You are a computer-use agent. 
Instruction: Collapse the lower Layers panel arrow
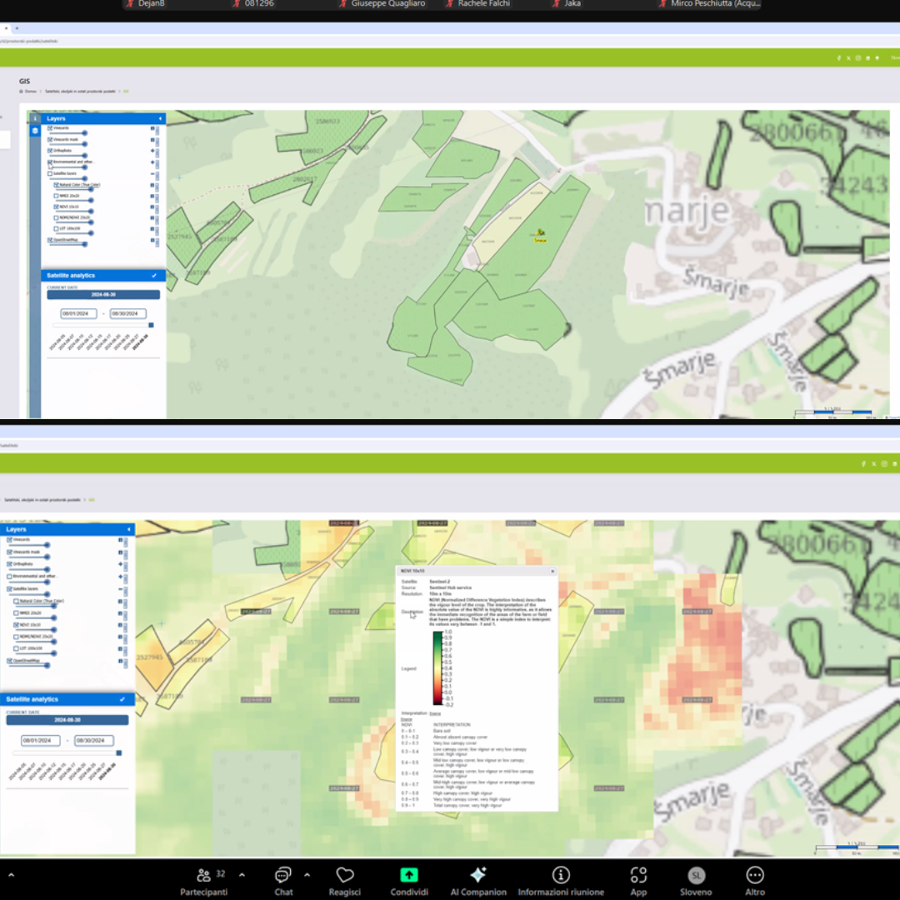[x=128, y=529]
